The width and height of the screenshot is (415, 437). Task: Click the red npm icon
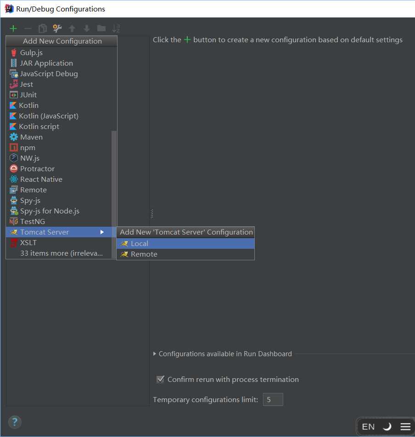coord(14,147)
